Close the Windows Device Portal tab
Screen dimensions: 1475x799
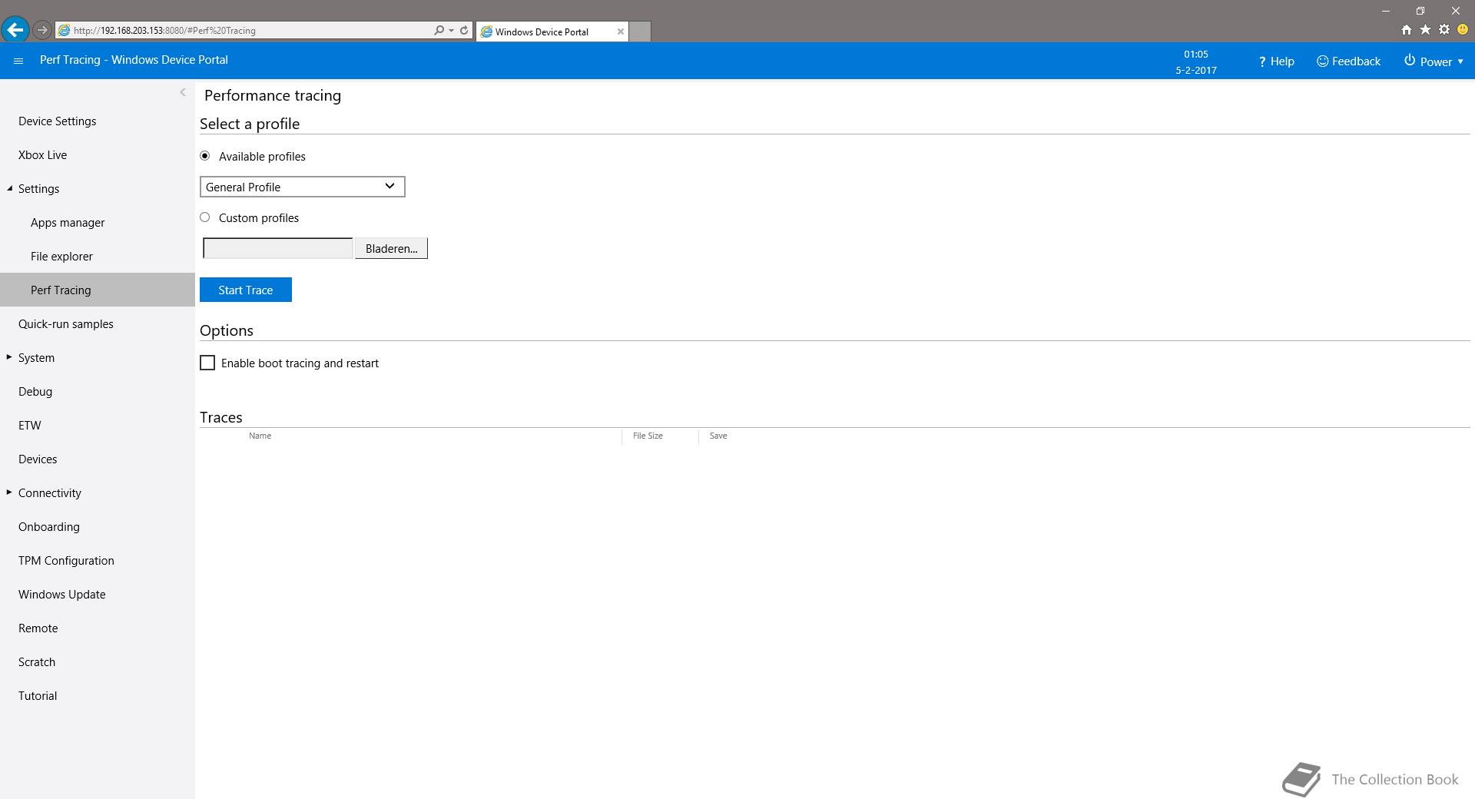point(621,31)
